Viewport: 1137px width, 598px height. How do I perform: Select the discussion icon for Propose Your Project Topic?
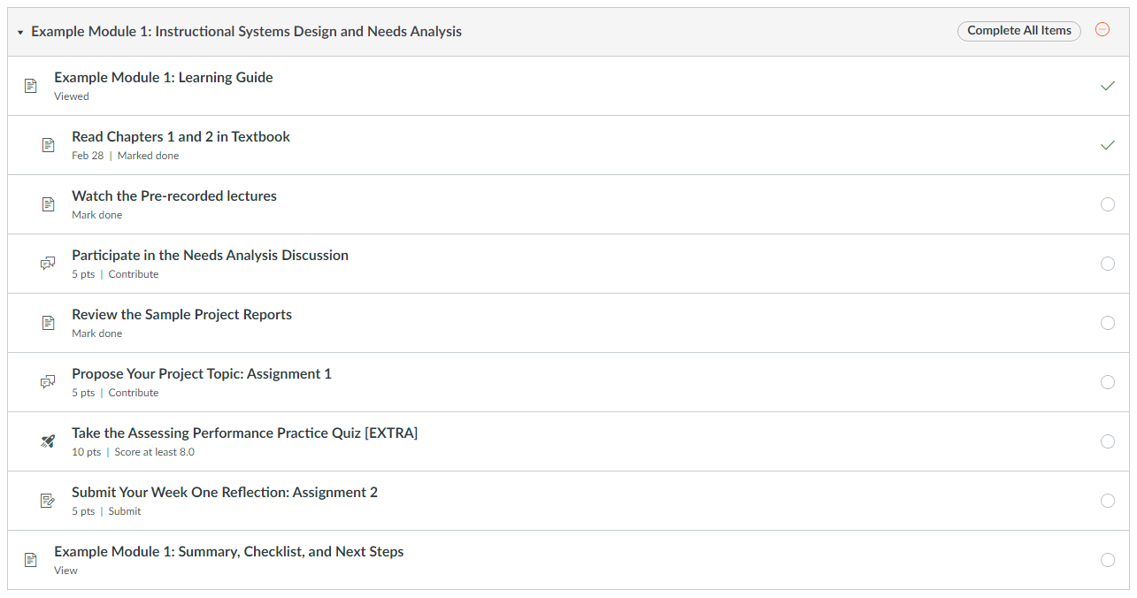click(48, 381)
